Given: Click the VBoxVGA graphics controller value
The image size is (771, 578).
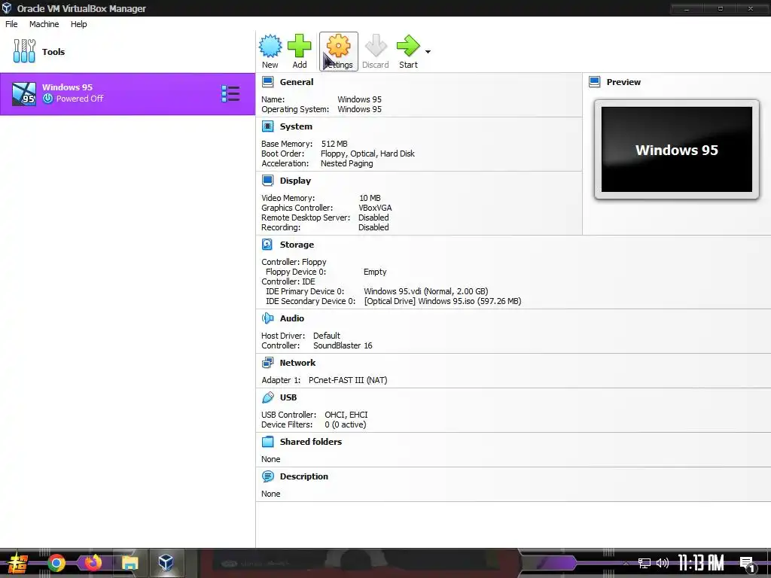Looking at the screenshot, I should point(375,208).
